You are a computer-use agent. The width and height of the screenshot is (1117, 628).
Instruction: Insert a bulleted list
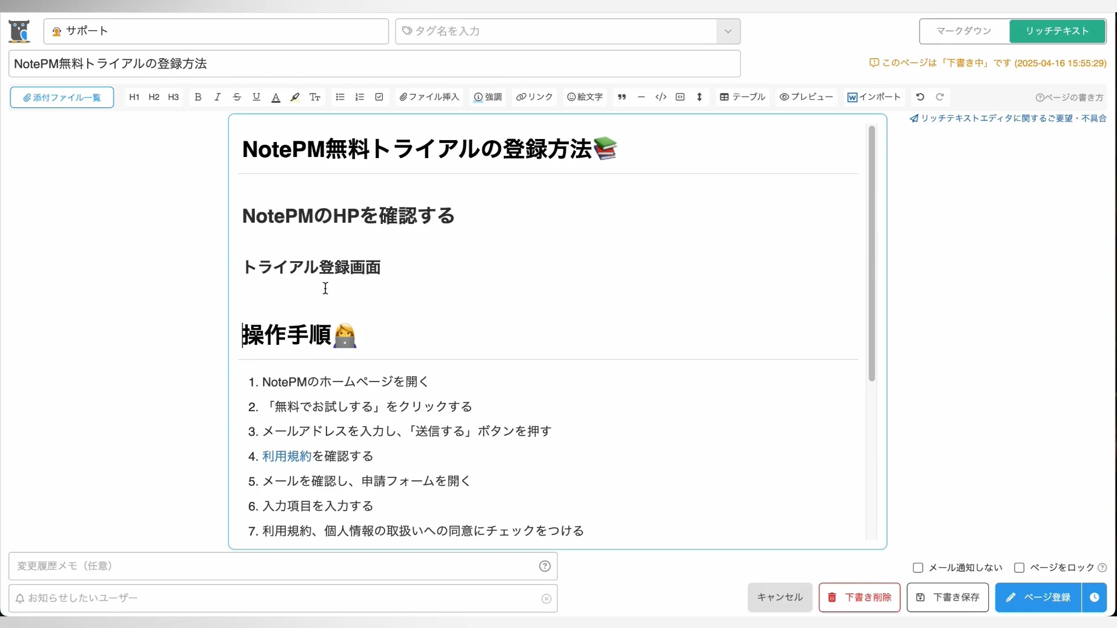[340, 97]
